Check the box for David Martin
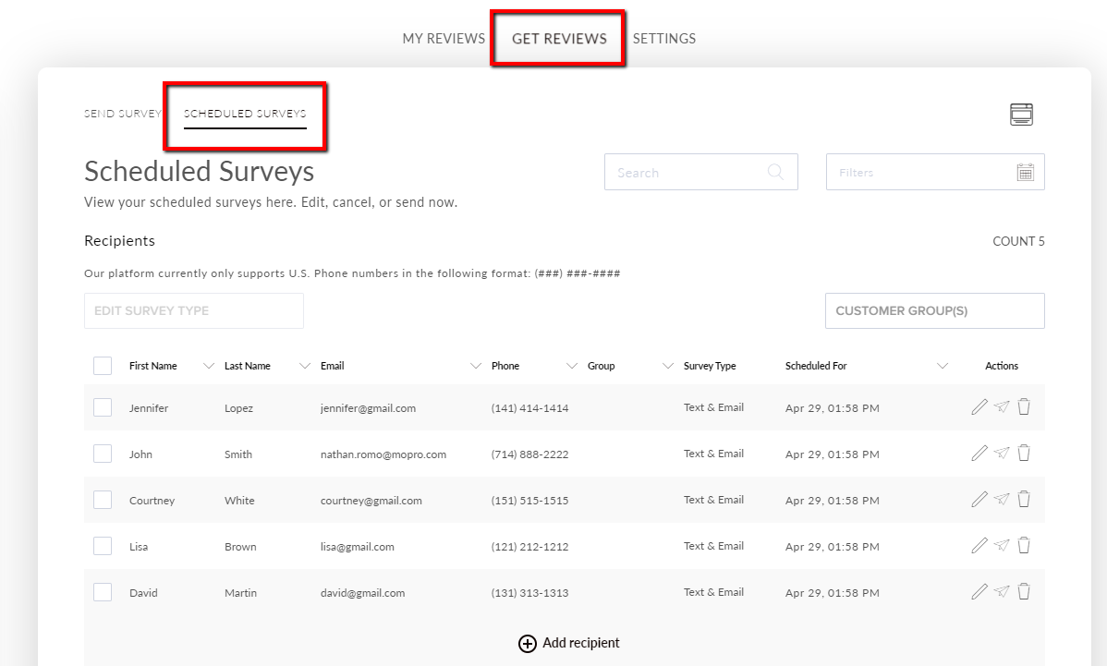Screen dimensions: 1107x666 coord(103,593)
